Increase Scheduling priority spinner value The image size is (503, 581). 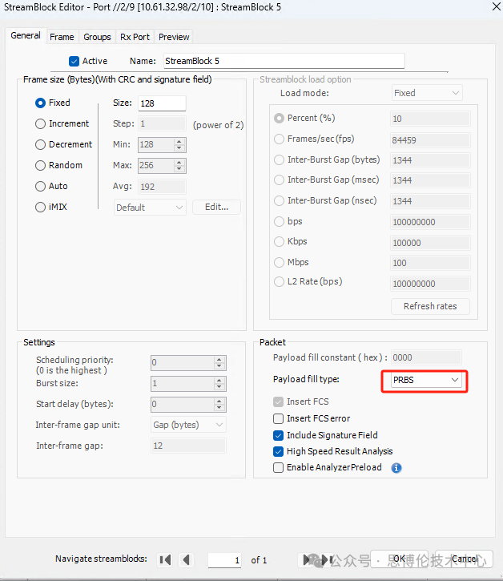click(x=219, y=359)
